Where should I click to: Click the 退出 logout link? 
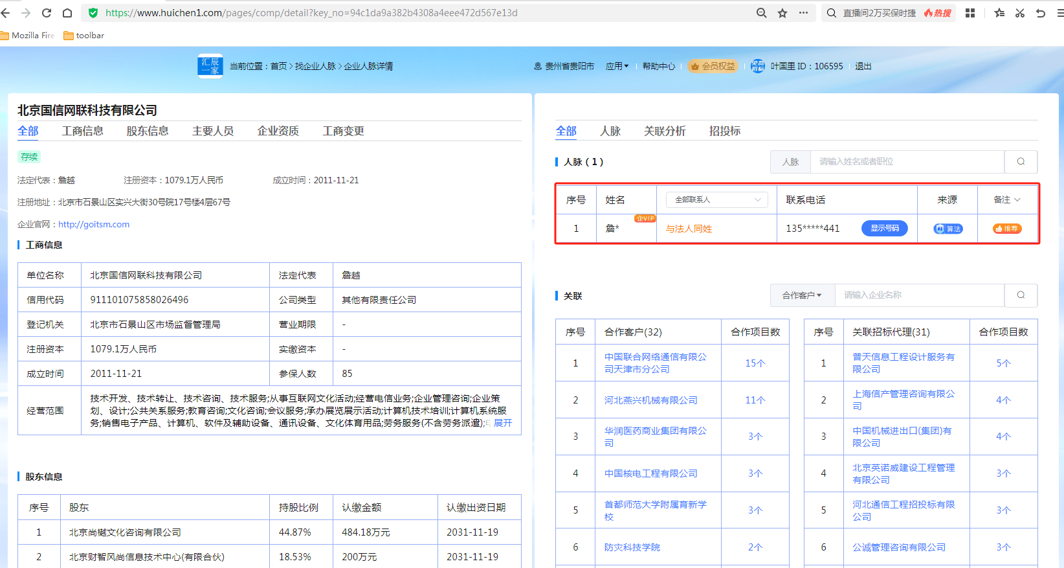pos(863,66)
